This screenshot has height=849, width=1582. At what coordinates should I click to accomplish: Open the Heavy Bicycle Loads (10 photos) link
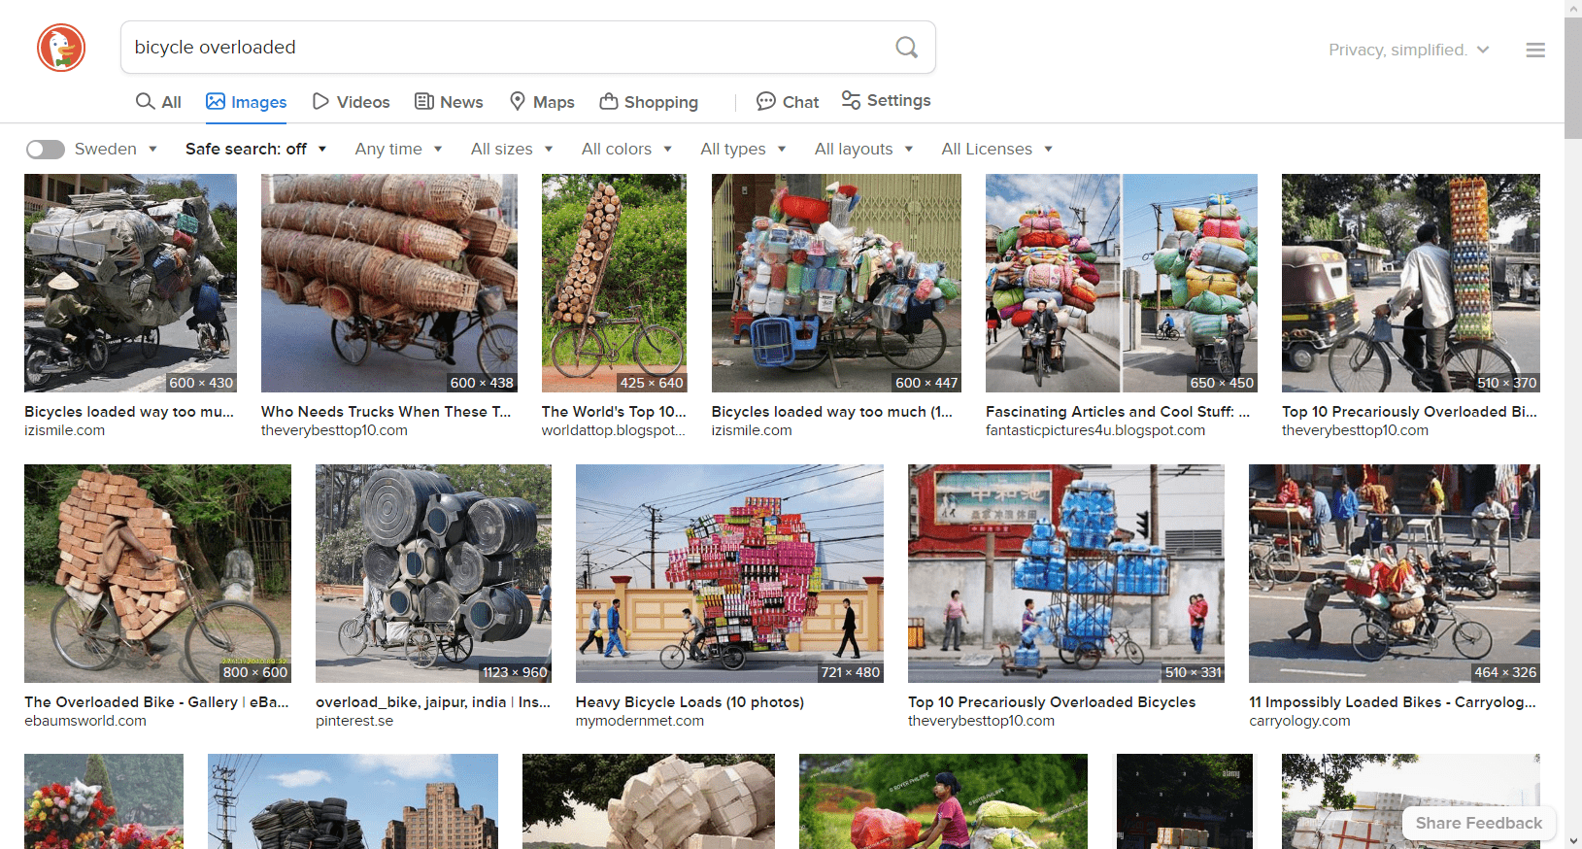pyautogui.click(x=690, y=701)
